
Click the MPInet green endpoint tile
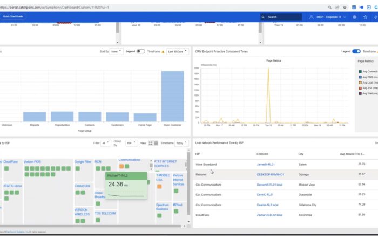tap(176, 211)
